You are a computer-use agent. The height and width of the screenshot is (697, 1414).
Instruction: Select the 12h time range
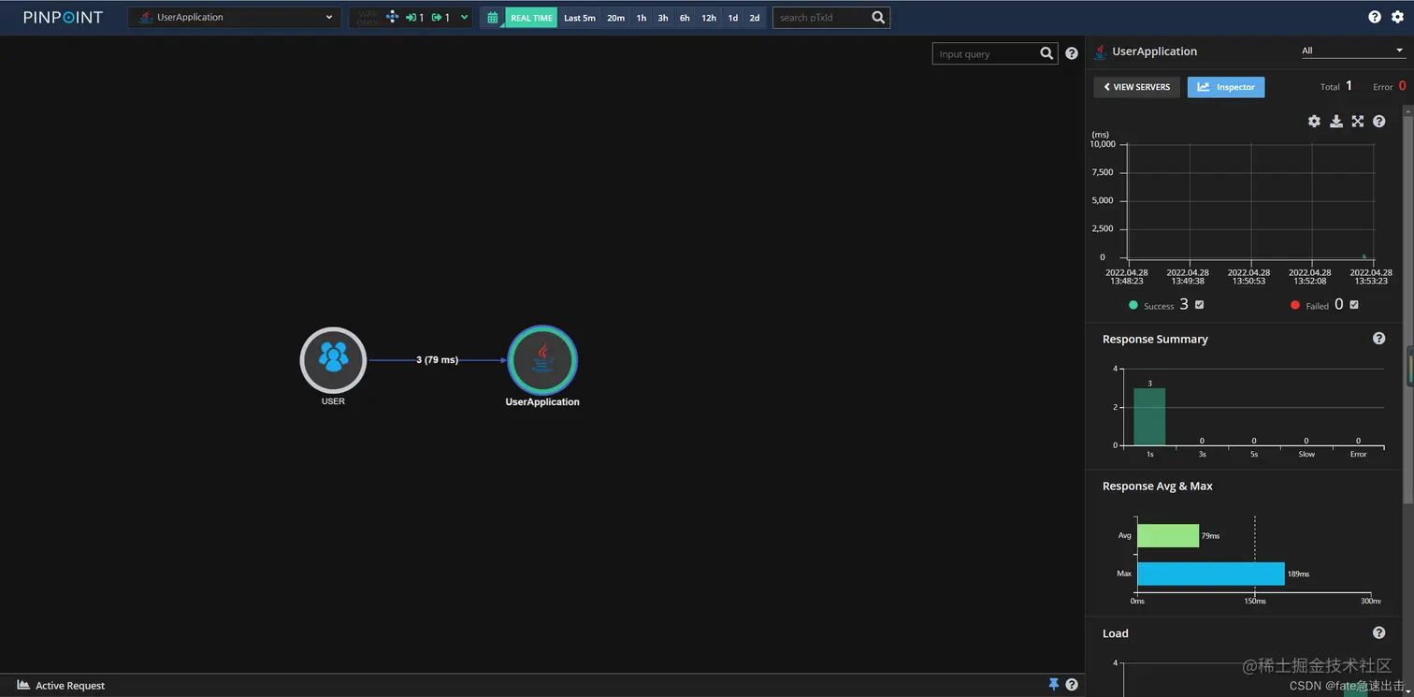709,18
